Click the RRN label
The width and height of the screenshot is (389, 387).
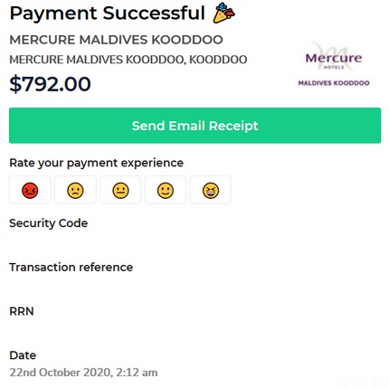tap(22, 311)
